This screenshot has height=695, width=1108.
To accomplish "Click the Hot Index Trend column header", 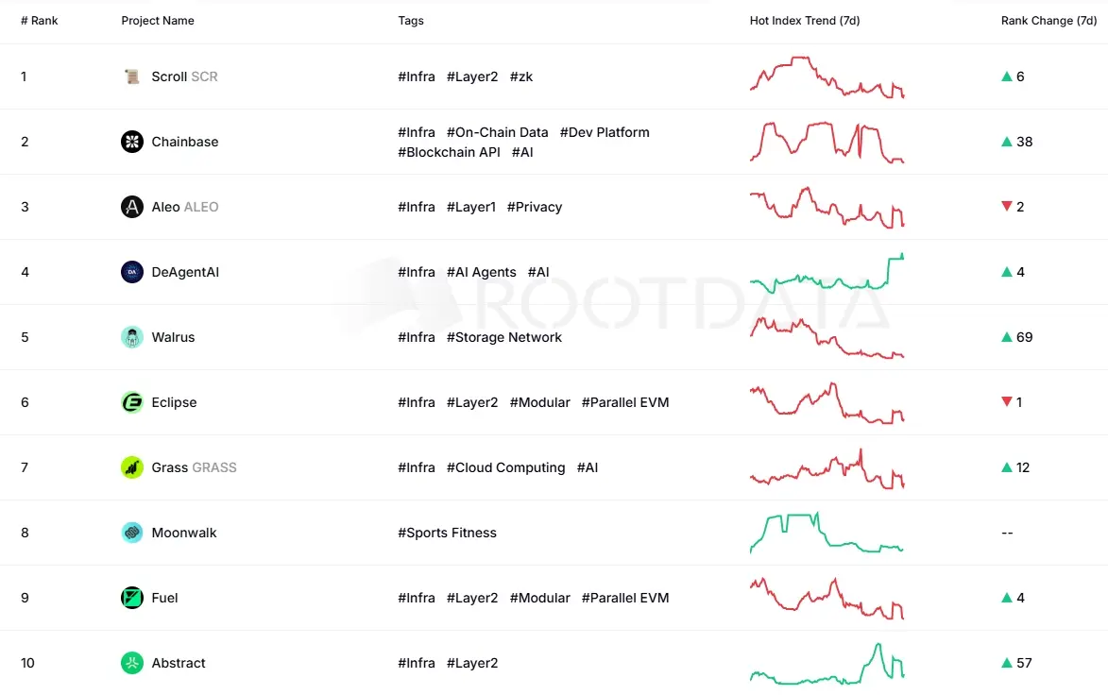I will (805, 20).
